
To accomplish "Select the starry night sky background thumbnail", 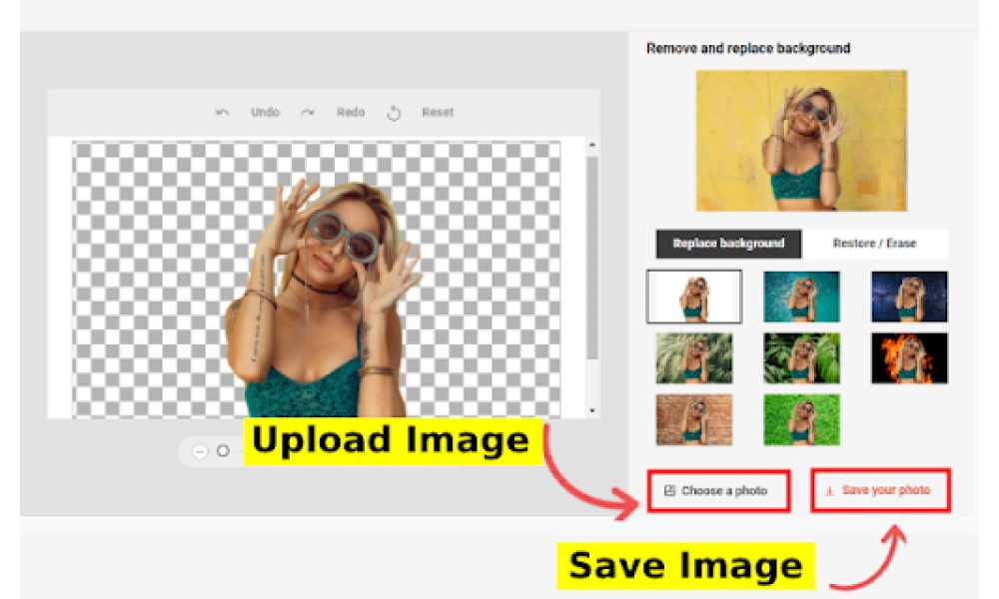I will (909, 297).
